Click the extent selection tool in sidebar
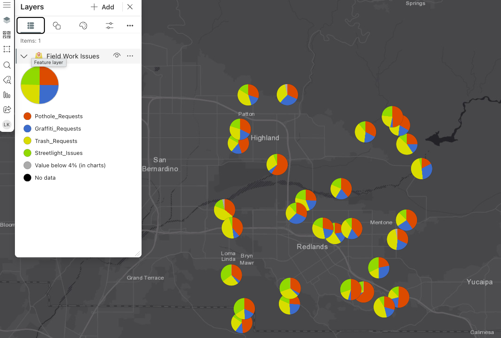Screen dimensions: 501x338 click(6, 49)
